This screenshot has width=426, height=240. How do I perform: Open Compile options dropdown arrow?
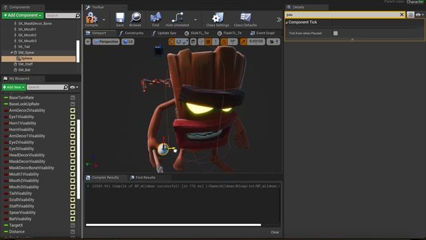(x=104, y=19)
